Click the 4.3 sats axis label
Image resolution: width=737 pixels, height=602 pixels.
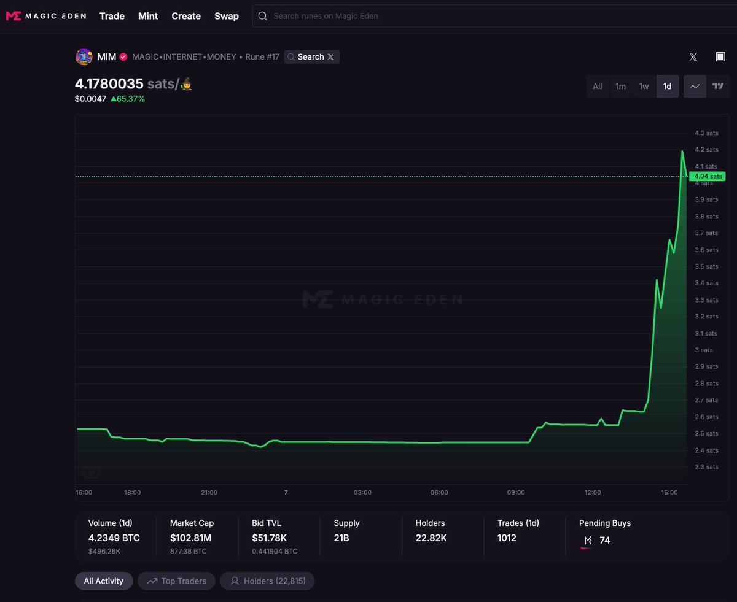[x=706, y=133]
